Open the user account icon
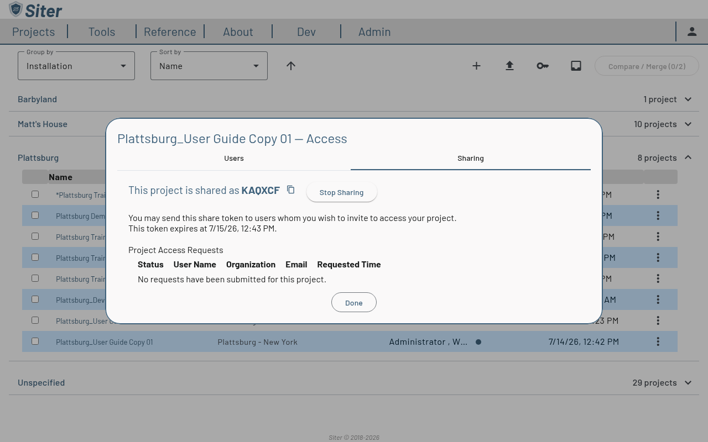Screen dimensions: 708x442 (692, 31)
